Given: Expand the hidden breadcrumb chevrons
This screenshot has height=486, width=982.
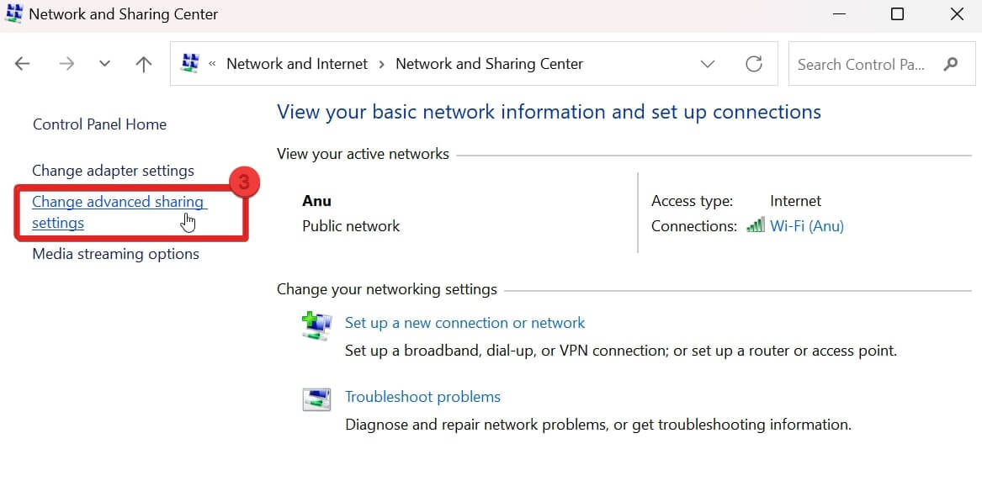Looking at the screenshot, I should (x=213, y=64).
